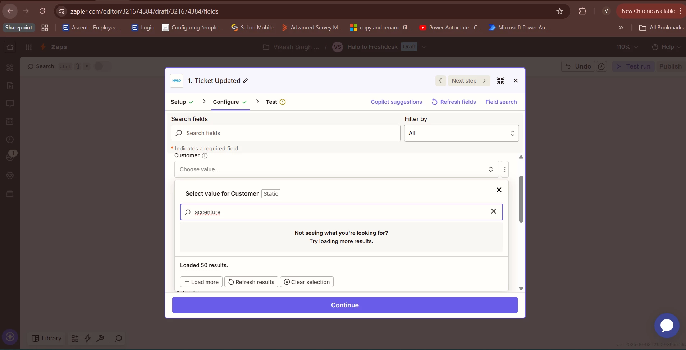Open the search icon in bottom toolbar
686x350 pixels.
118,338
